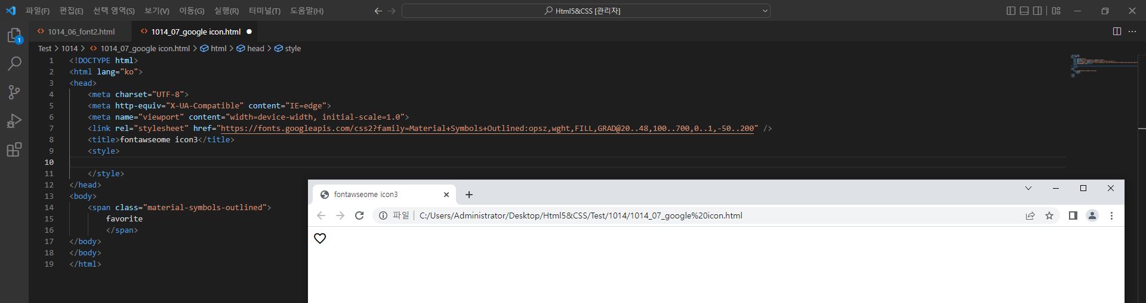Open the 편집(E) menu
The width and height of the screenshot is (1146, 303).
tap(72, 11)
